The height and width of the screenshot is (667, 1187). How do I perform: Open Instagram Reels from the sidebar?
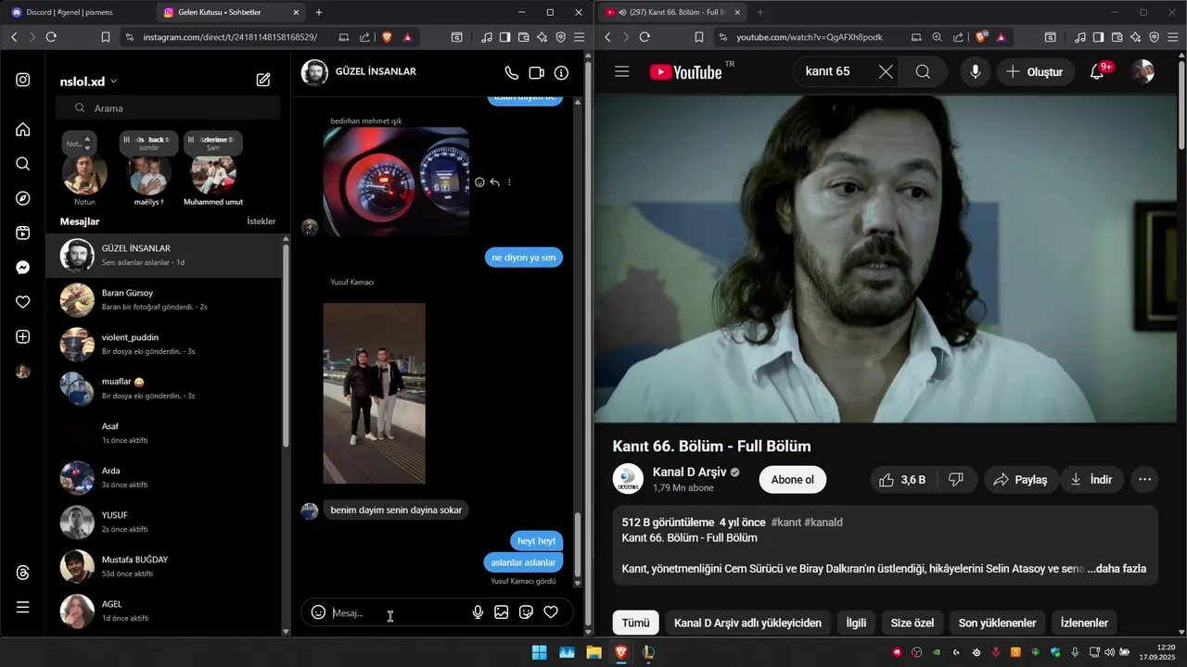point(23,233)
